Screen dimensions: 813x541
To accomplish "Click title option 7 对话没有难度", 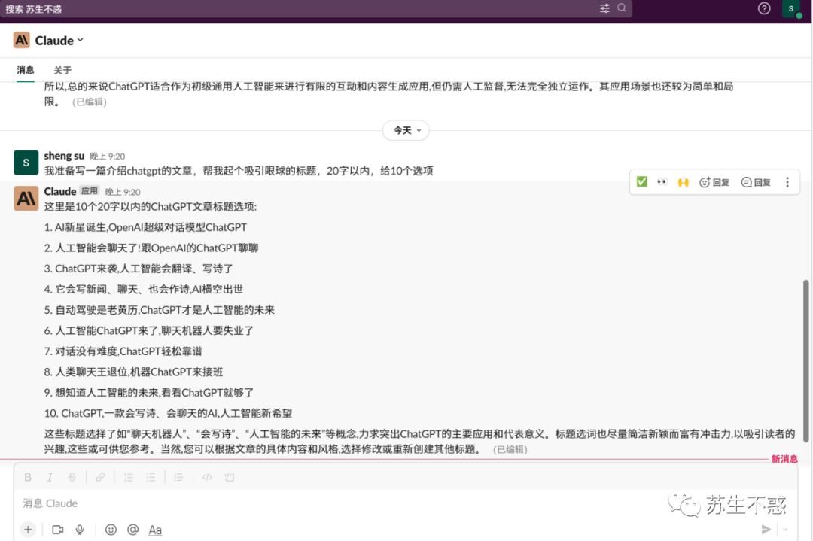I will click(123, 351).
